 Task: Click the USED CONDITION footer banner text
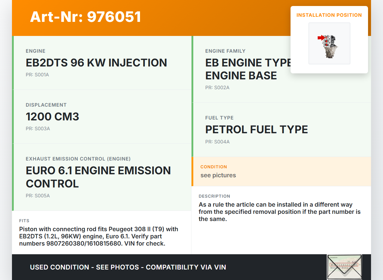[x=128, y=267]
